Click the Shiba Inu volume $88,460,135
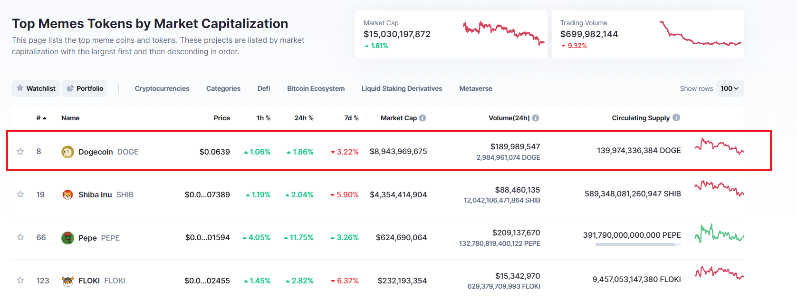 click(x=518, y=190)
